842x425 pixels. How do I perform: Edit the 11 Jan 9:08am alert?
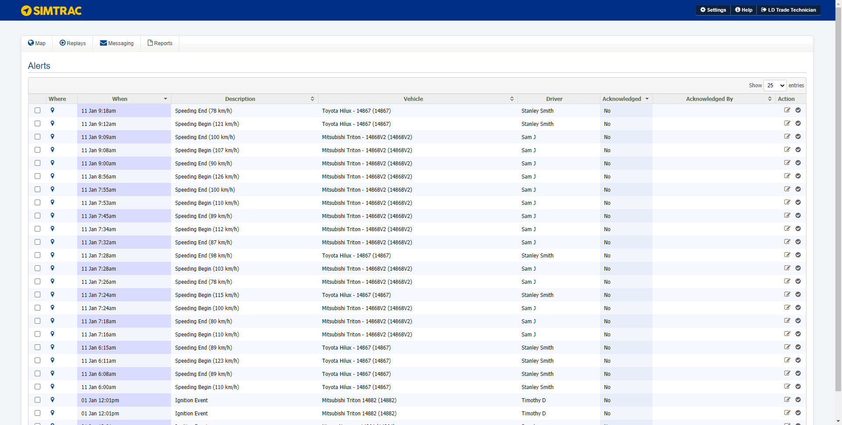787,150
